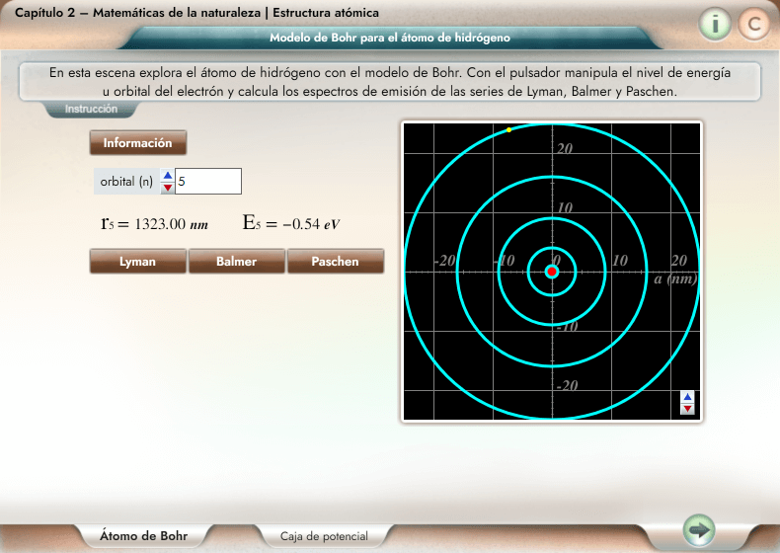The height and width of the screenshot is (553, 780).
Task: Go to next page with green arrow
Action: coord(699,529)
